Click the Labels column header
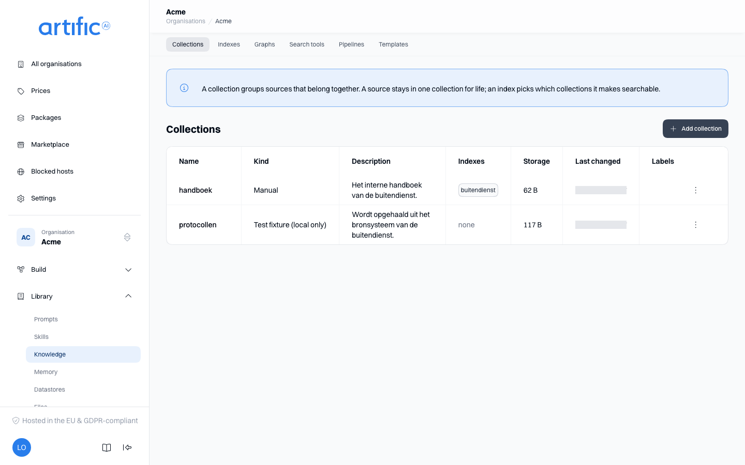 point(663,161)
